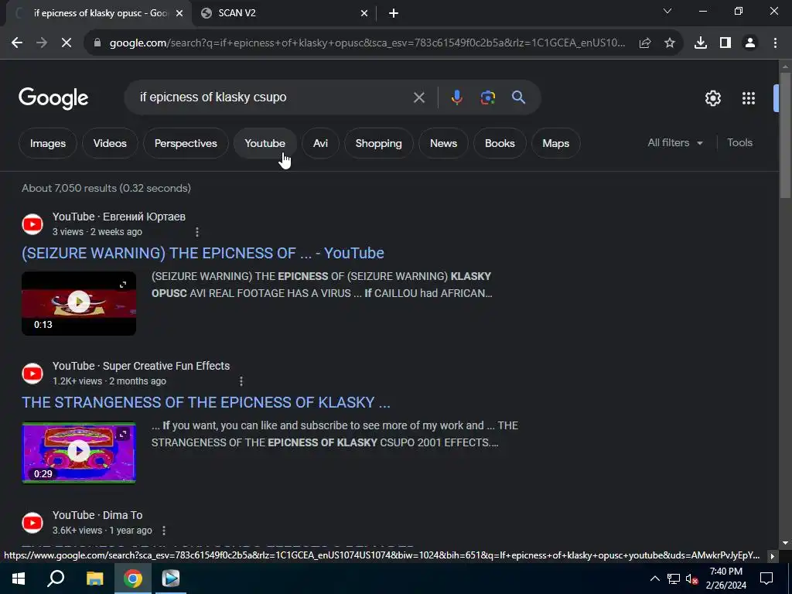The height and width of the screenshot is (594, 792).
Task: Click the Chrome address bar URL
Action: pos(367,43)
